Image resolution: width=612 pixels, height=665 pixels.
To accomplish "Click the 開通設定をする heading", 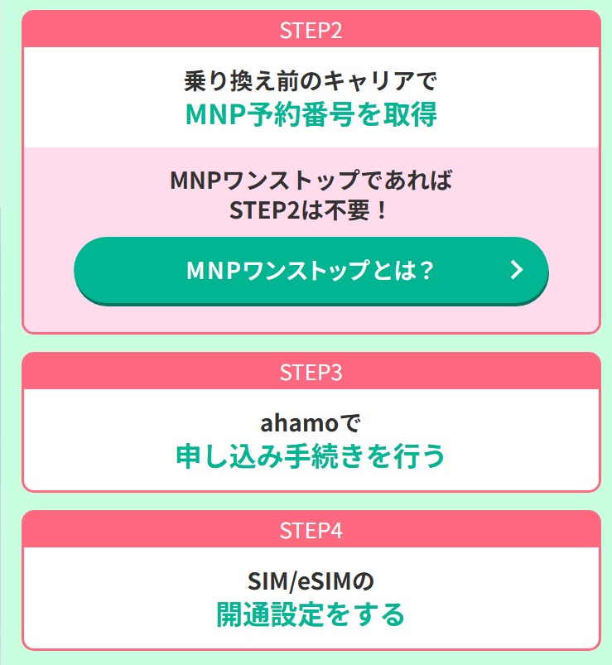I will point(311,614).
